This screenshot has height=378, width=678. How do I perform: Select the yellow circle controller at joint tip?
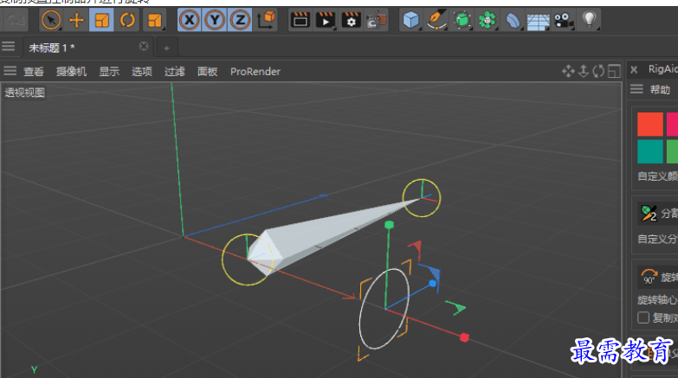click(x=422, y=198)
